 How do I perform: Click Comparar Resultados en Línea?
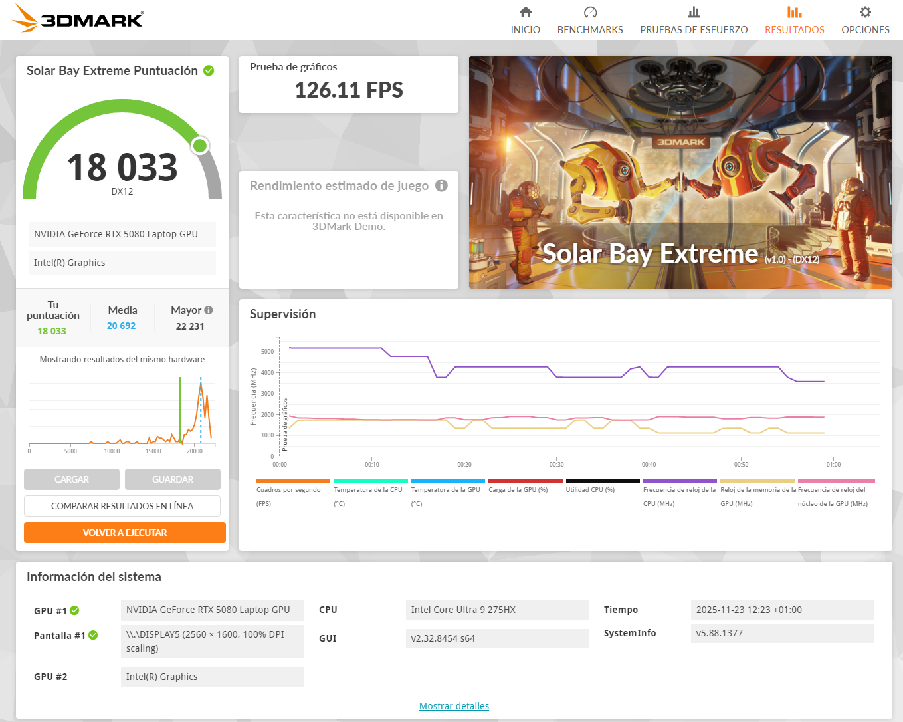tap(122, 506)
